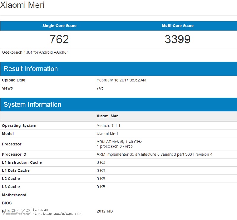Click the Motherboard row label
The image size is (237, 220).
(14, 195)
